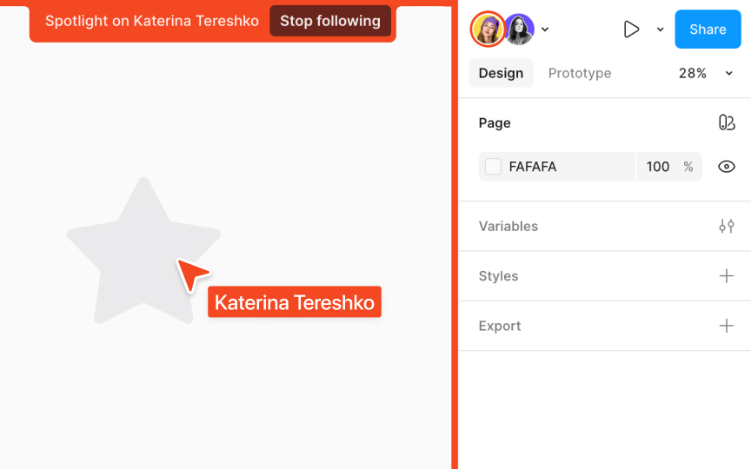Screen dimensions: 751x469
Task: Open the present options dropdown arrow
Action: (x=660, y=30)
